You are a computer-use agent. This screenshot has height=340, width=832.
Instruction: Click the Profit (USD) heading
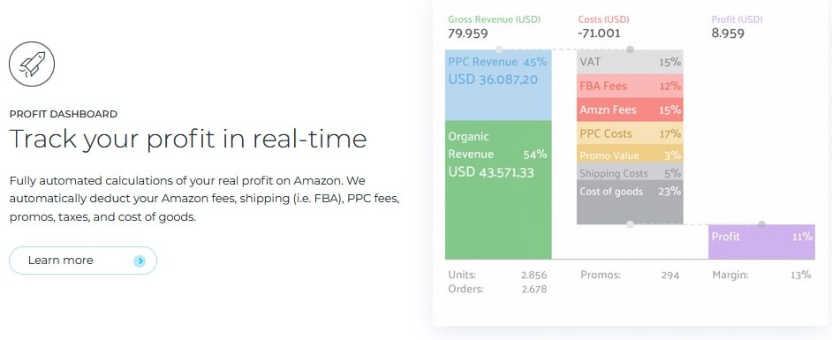pyautogui.click(x=737, y=19)
